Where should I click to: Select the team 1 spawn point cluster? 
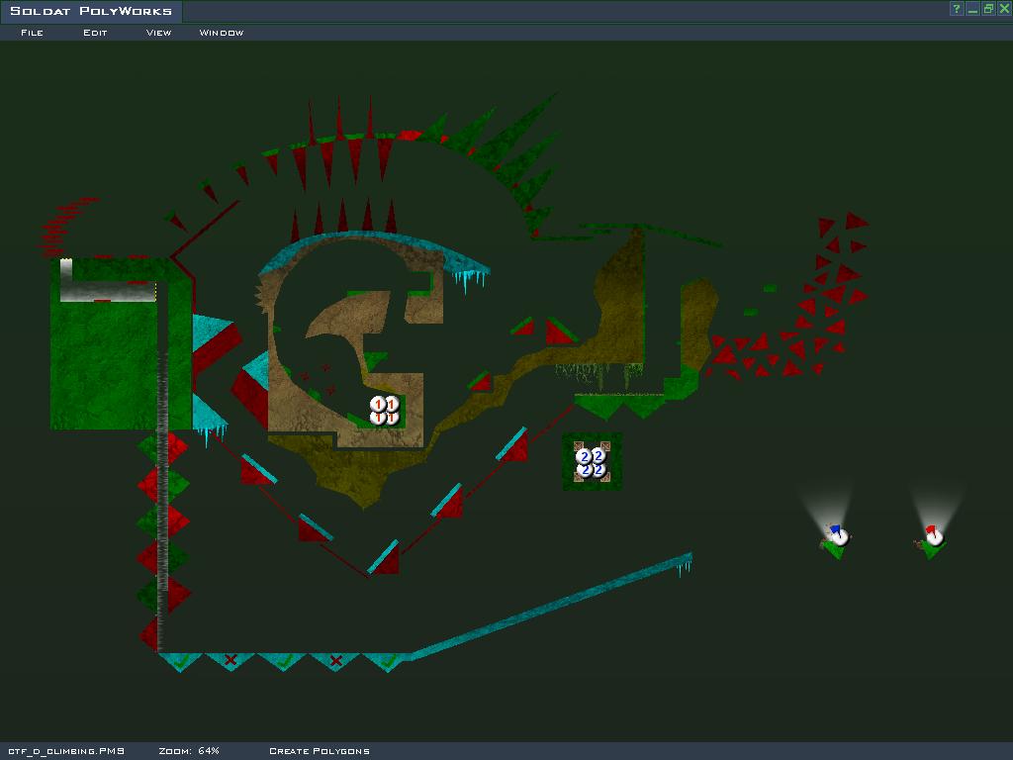[385, 410]
